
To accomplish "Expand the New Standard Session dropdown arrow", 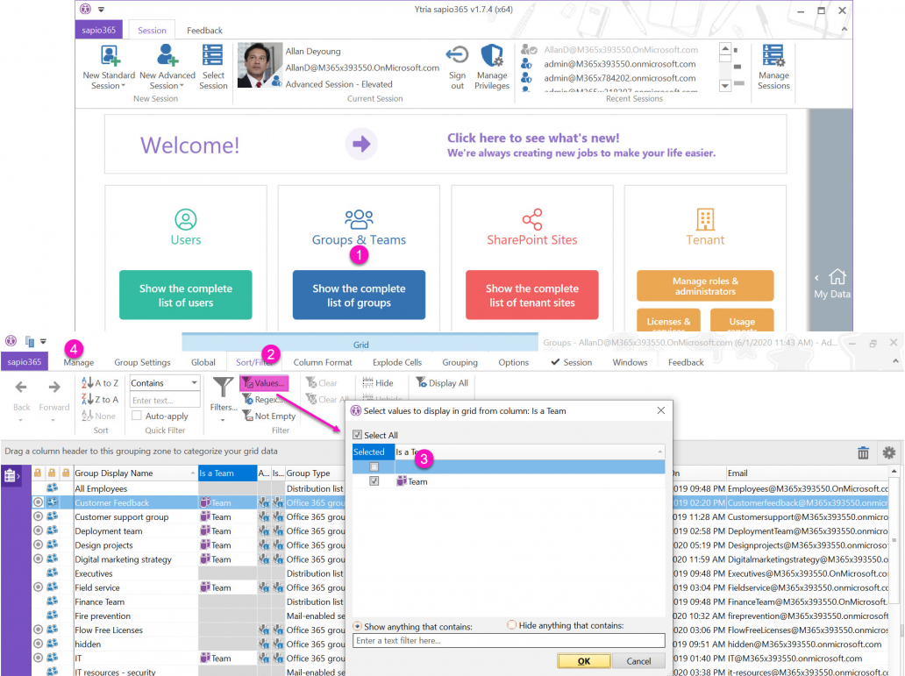I will click(x=123, y=86).
